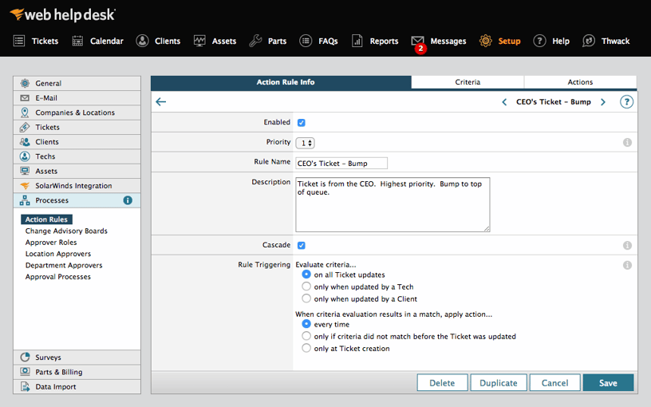Click the blue info icon beside Processes
Viewport: 651px width, 407px height.
tap(128, 200)
